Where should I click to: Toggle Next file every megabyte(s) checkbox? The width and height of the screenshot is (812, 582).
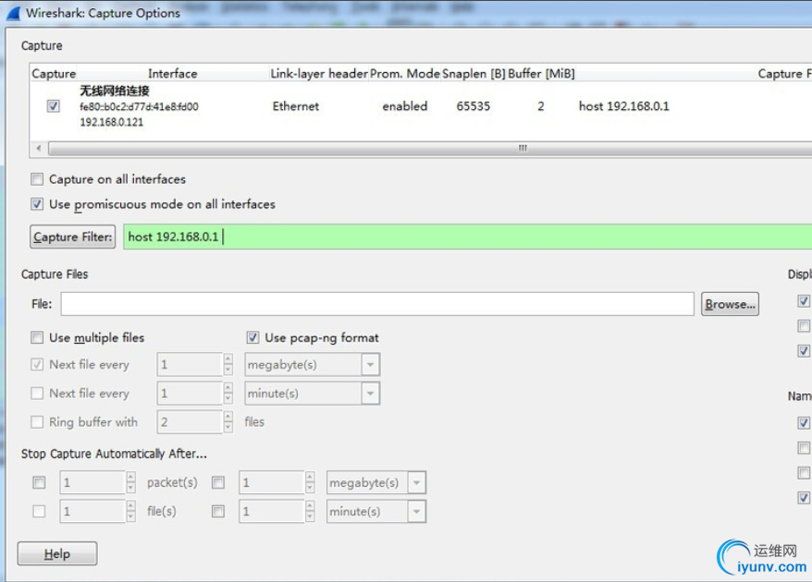pyautogui.click(x=37, y=365)
